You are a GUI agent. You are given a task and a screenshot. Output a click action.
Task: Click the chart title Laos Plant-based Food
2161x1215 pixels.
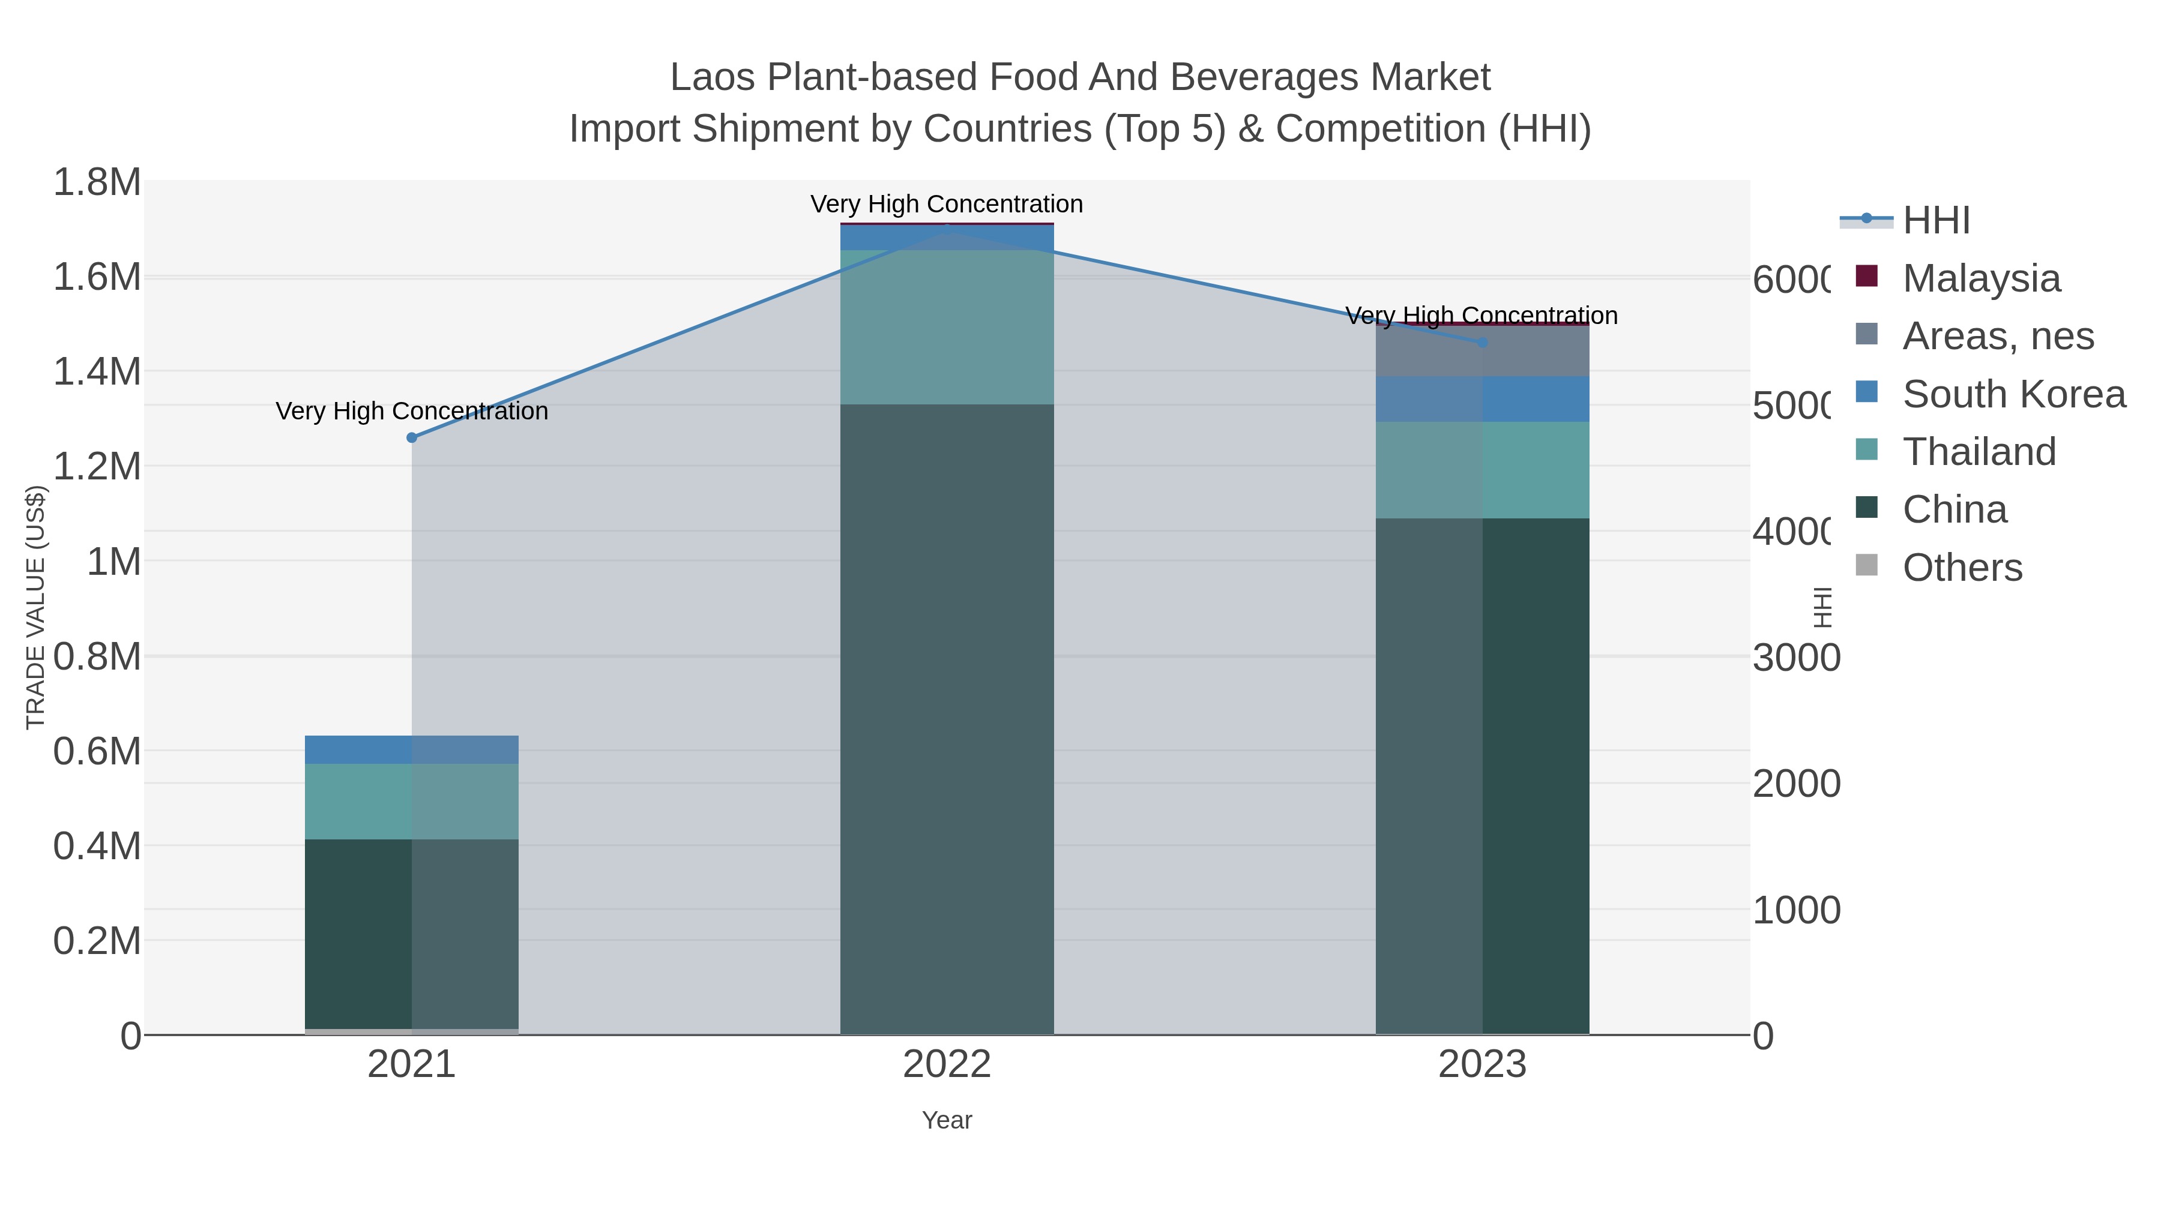[x=1080, y=77]
